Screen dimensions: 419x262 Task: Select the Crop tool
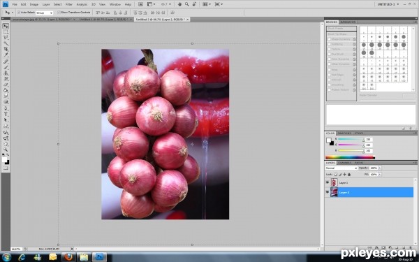pyautogui.click(x=6, y=50)
